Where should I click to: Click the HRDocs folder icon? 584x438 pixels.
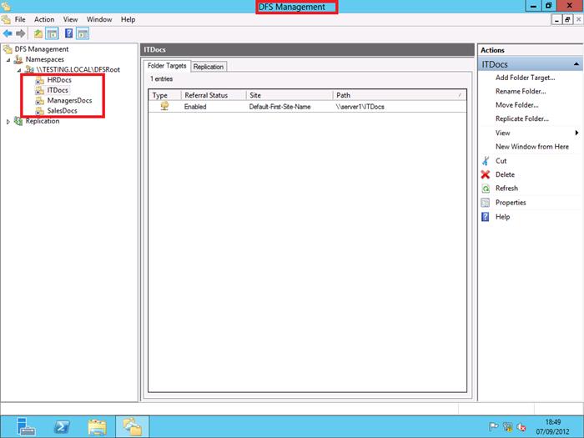pos(39,80)
